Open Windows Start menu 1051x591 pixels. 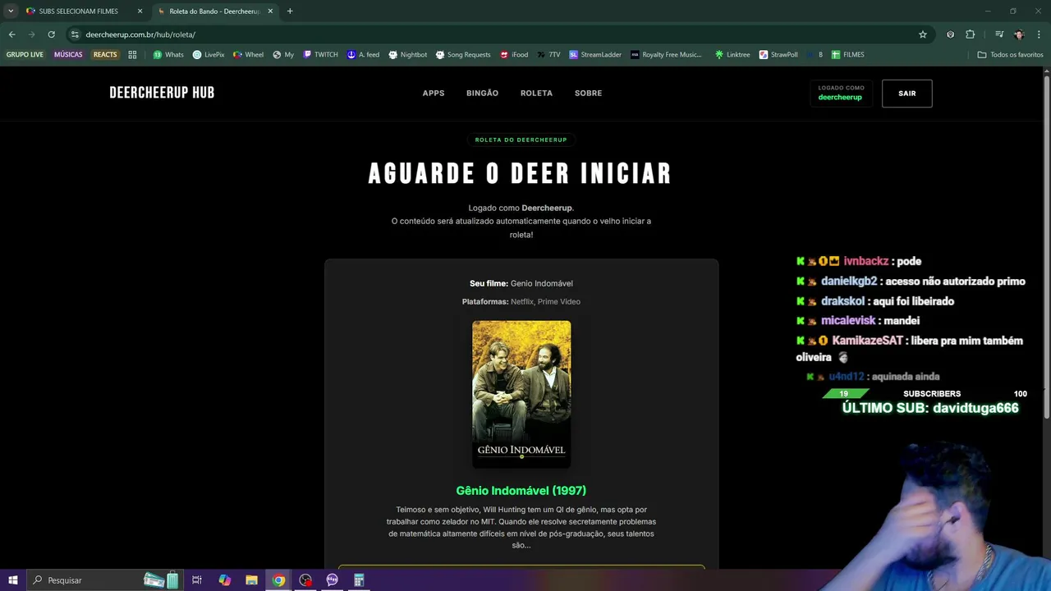tap(13, 580)
